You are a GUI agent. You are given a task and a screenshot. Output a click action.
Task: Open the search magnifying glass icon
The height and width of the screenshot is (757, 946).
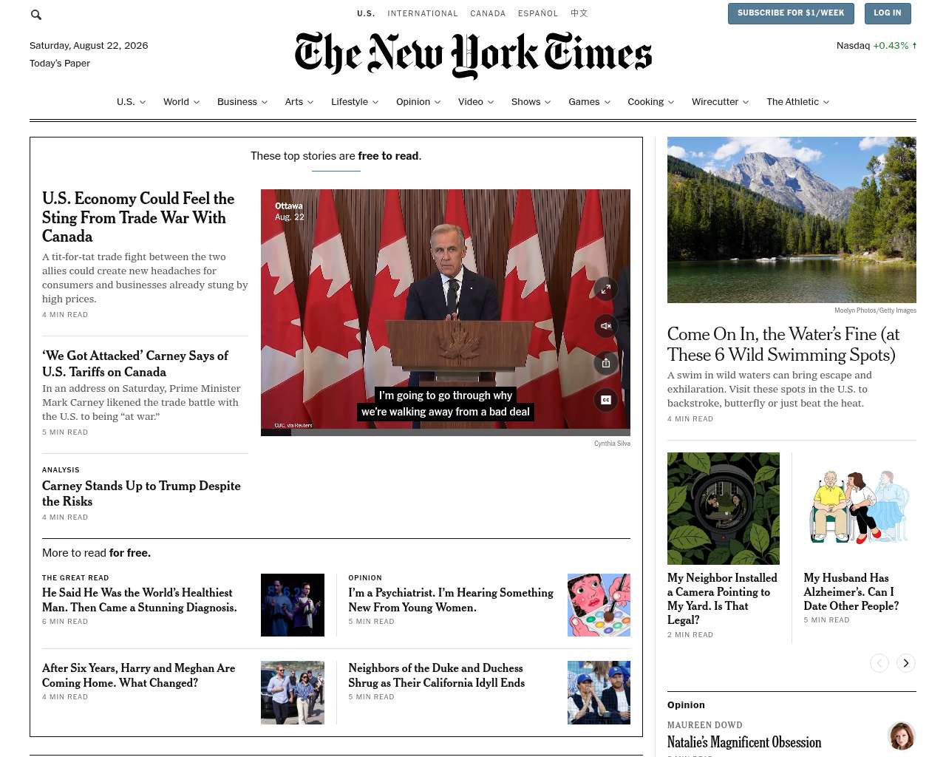tap(36, 15)
